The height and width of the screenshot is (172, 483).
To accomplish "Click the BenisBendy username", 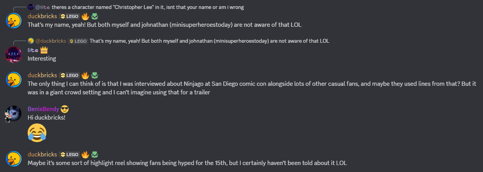I will 43,109.
